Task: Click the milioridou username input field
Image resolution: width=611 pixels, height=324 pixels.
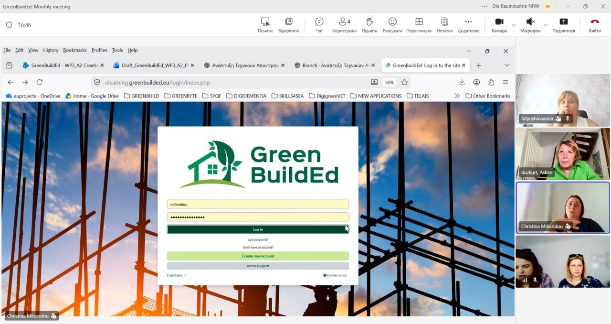Action: pyautogui.click(x=258, y=204)
